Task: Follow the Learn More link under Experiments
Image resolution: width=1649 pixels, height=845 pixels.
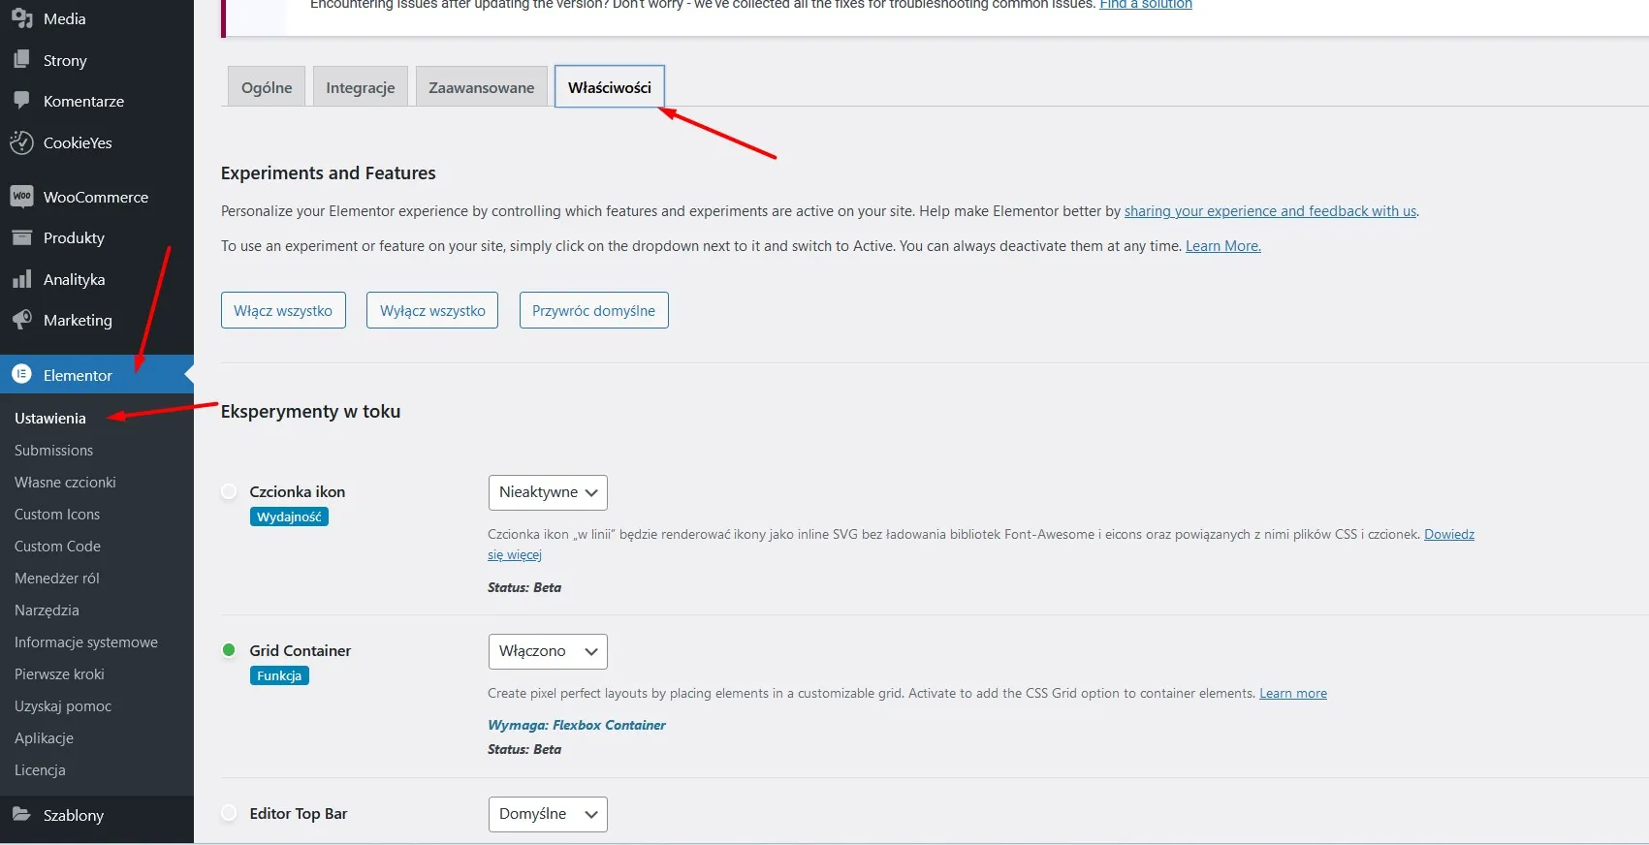Action: click(1223, 246)
